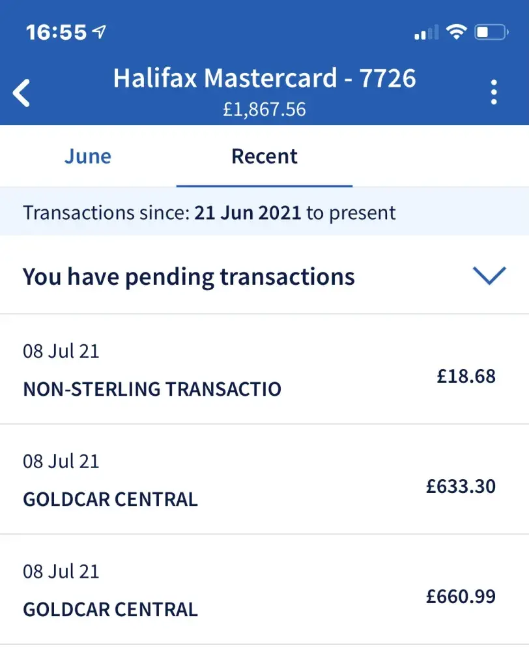Viewport: 529px width, 652px height.
Task: Open the three-dot more options menu
Action: pos(494,93)
